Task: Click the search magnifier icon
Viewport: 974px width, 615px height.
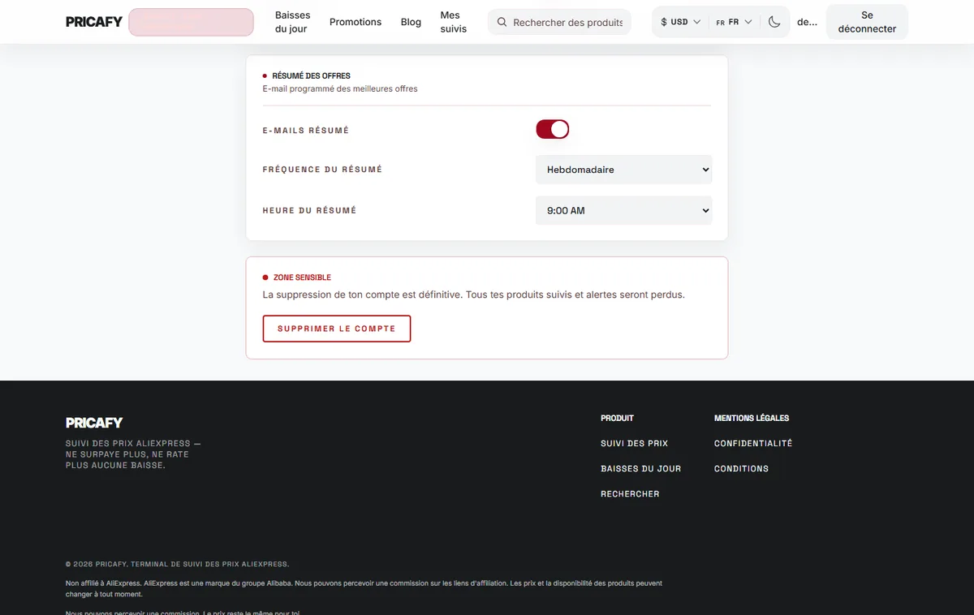Action: [502, 23]
